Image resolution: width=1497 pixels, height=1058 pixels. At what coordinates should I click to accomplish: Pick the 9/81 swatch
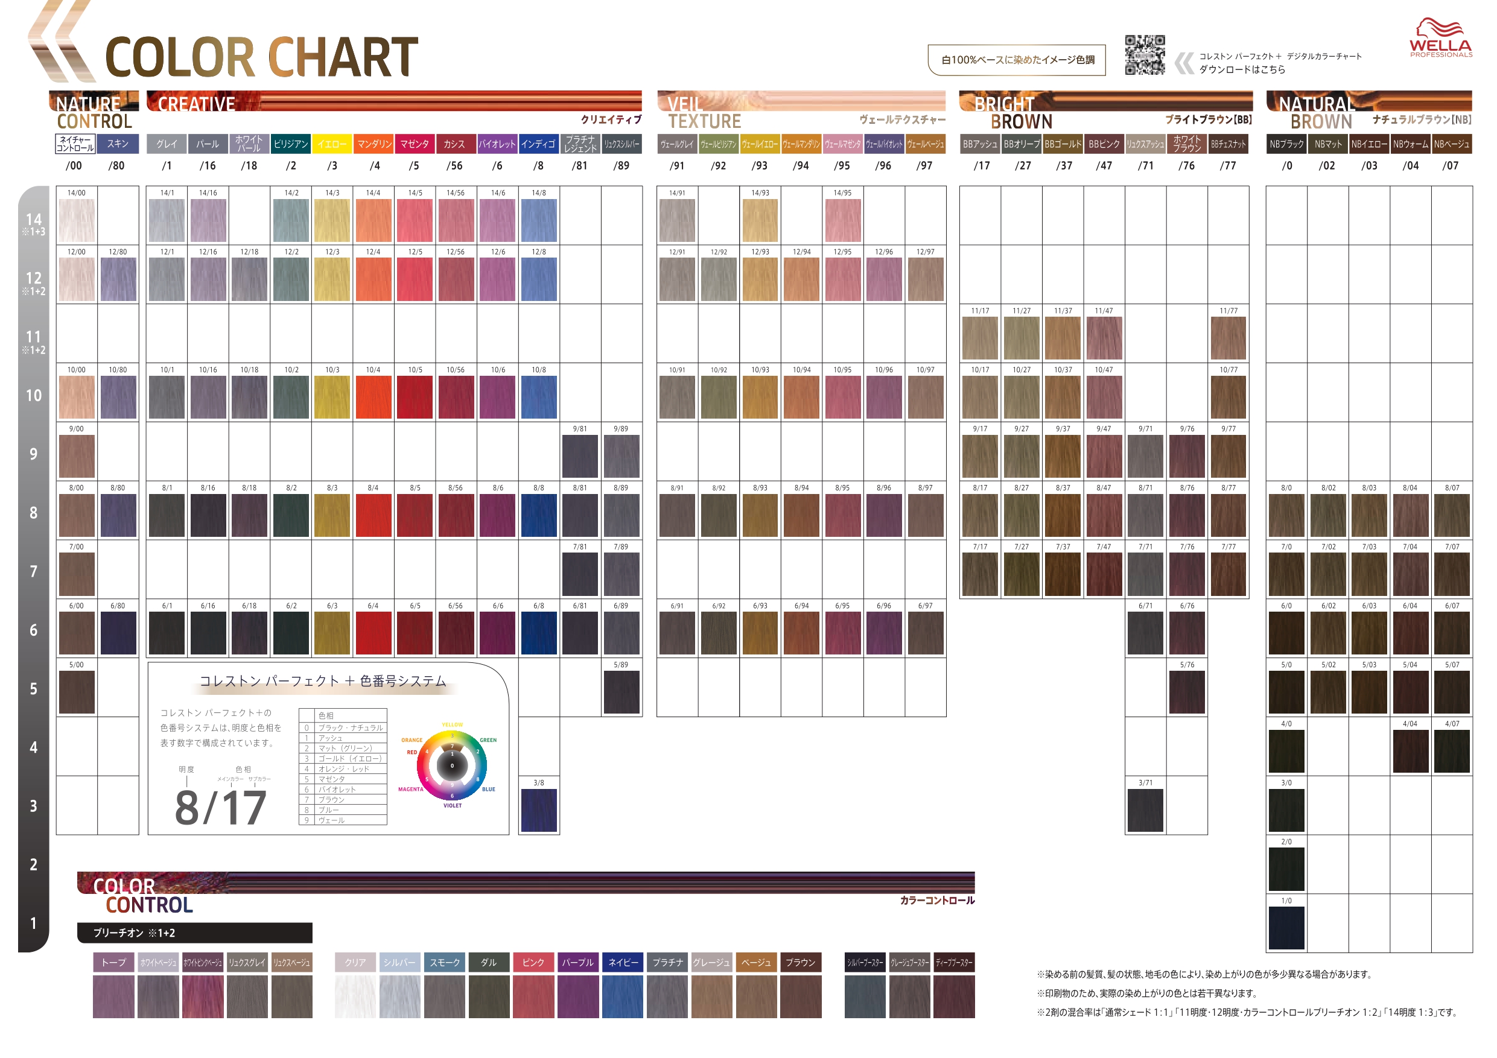[580, 457]
